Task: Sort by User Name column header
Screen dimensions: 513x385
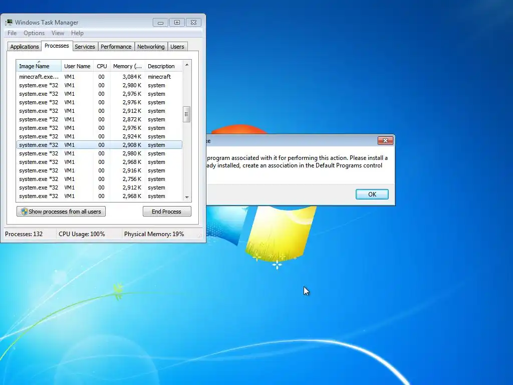Action: click(x=77, y=66)
